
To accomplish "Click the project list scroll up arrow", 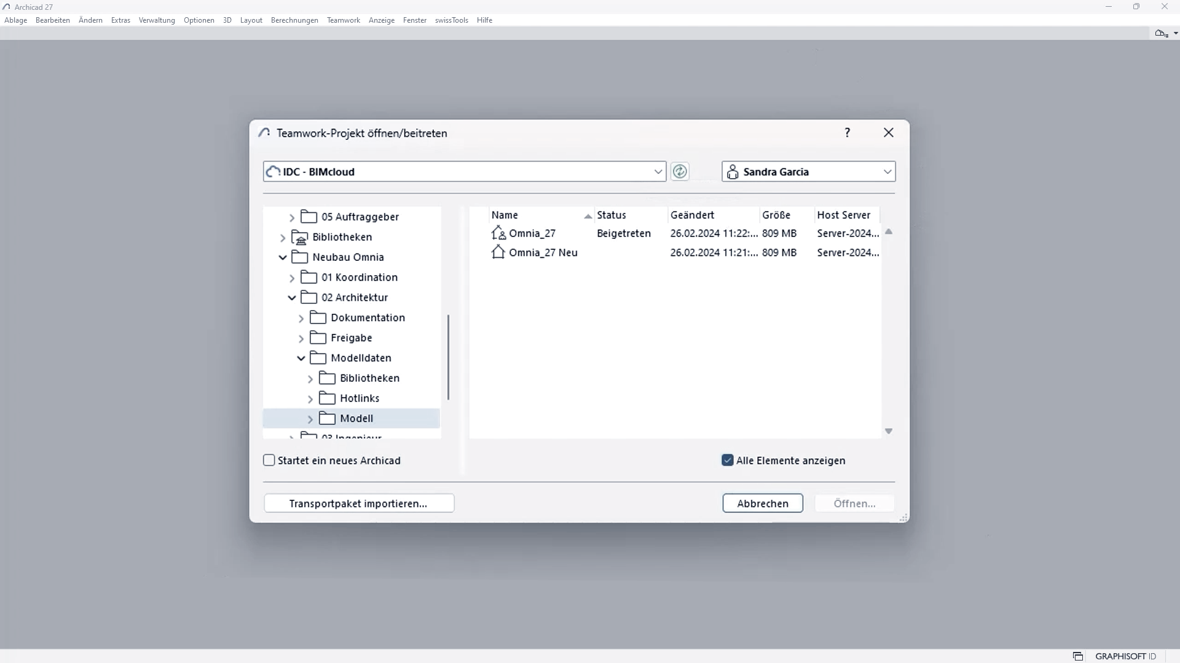I will tap(889, 231).
